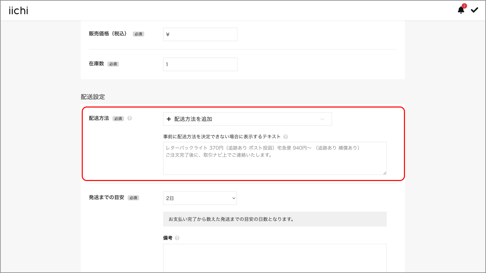Image resolution: width=486 pixels, height=273 pixels.
Task: Click the お支払い完了から数えた発送までの目安 notice text
Action: [231, 219]
